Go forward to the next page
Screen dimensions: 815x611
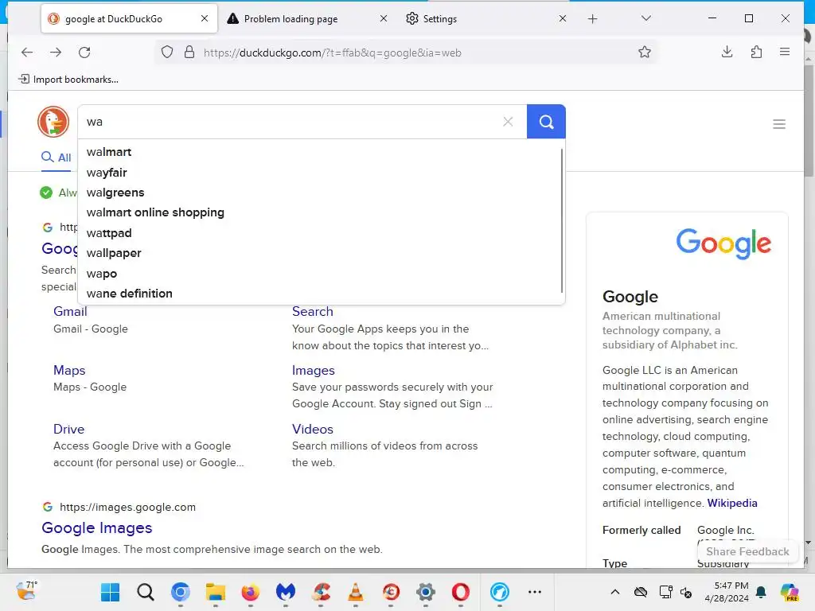pos(56,53)
